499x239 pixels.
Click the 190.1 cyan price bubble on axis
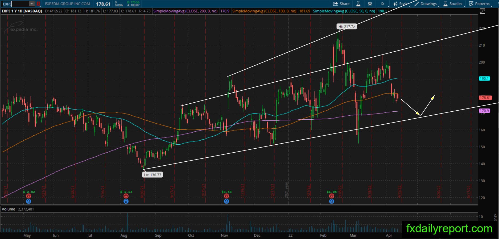click(x=484, y=79)
